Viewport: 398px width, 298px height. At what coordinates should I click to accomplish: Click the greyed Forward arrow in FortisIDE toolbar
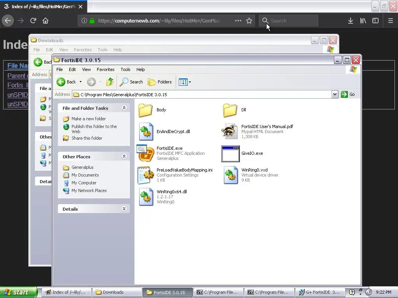[x=91, y=82]
